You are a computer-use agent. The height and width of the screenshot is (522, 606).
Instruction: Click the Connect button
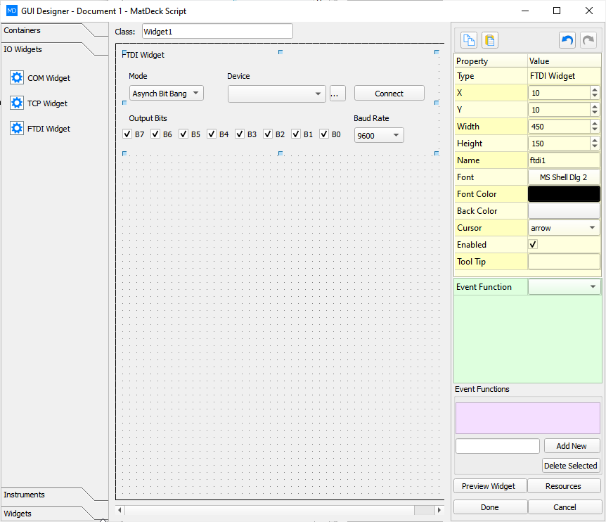[389, 92]
